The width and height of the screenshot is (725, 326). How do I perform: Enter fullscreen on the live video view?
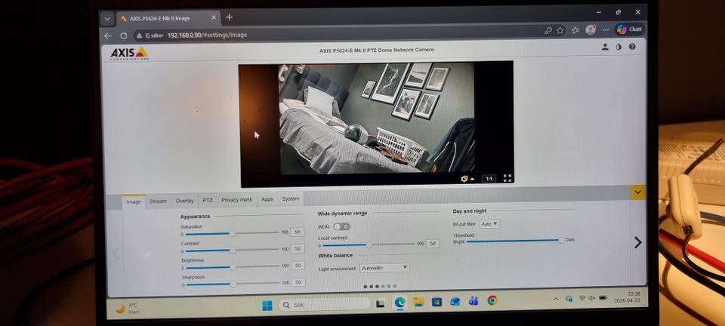click(x=507, y=179)
